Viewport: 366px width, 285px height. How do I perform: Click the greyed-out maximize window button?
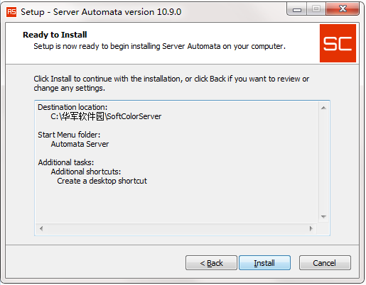click(x=316, y=9)
